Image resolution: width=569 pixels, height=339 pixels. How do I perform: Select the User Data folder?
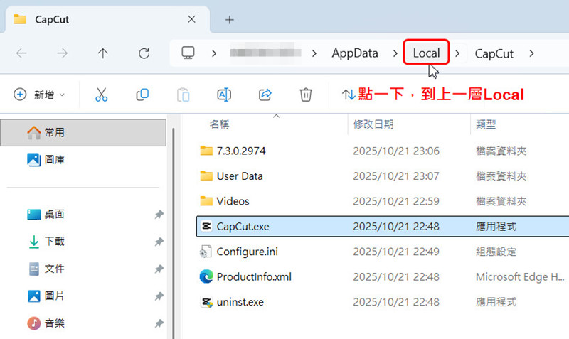point(239,176)
